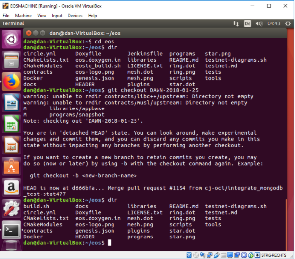Click the 'build.sh' entry in second listing
The image size is (295, 259).
coord(37,206)
